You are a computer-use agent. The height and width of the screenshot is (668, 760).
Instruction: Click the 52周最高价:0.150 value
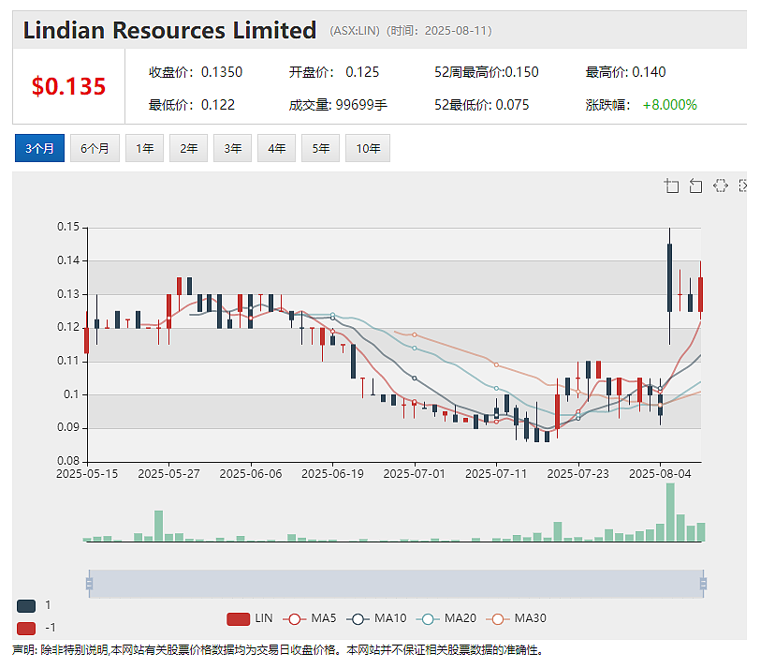(486, 72)
